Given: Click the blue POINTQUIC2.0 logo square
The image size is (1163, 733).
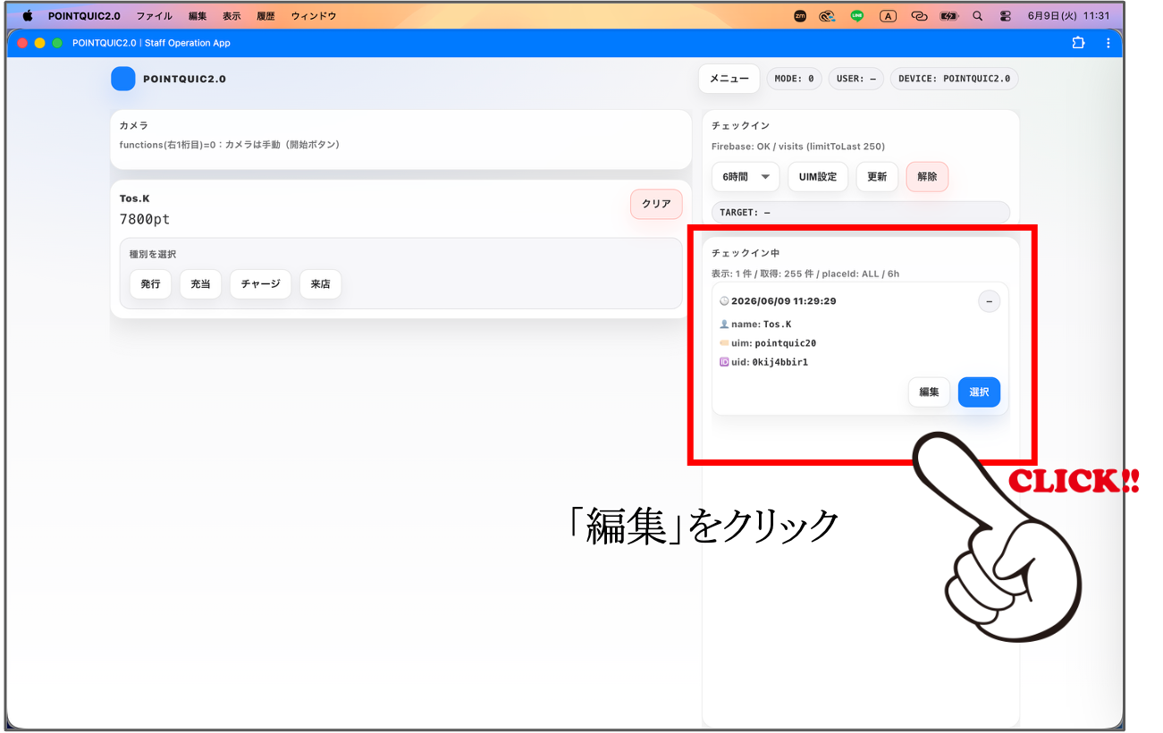Looking at the screenshot, I should (x=123, y=79).
